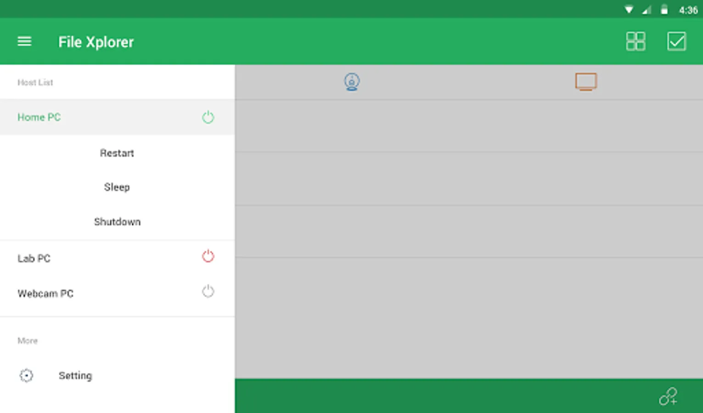Toggle Home PC green power icon

(208, 117)
